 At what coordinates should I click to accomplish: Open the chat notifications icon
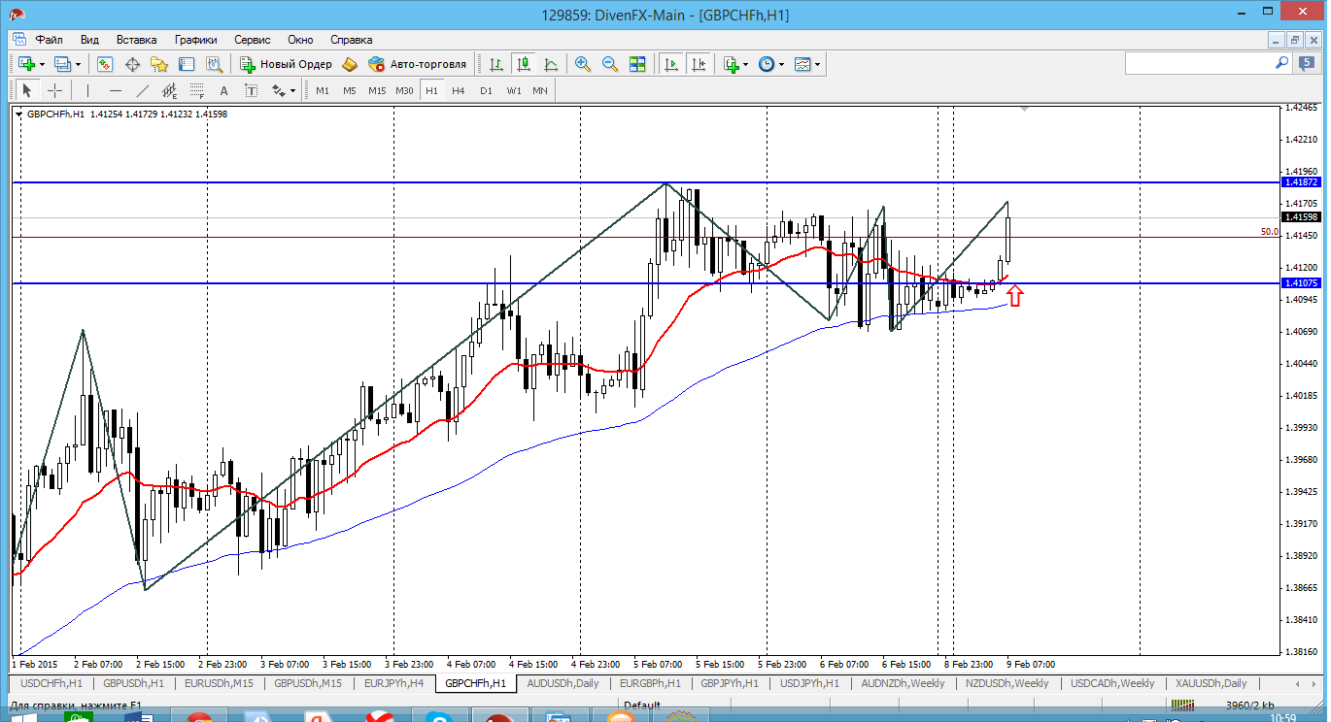click(1306, 63)
